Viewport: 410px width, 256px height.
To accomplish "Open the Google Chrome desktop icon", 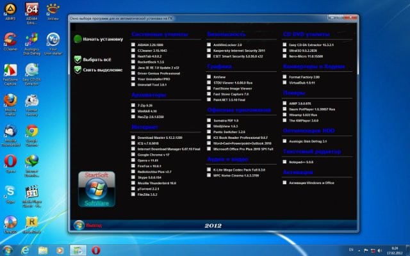I will [x=31, y=136].
